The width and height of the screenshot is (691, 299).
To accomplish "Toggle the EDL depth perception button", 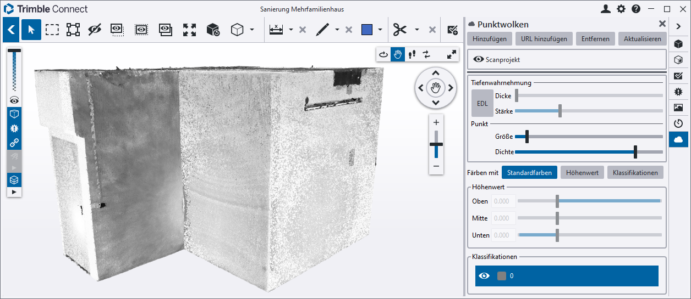I will click(482, 103).
